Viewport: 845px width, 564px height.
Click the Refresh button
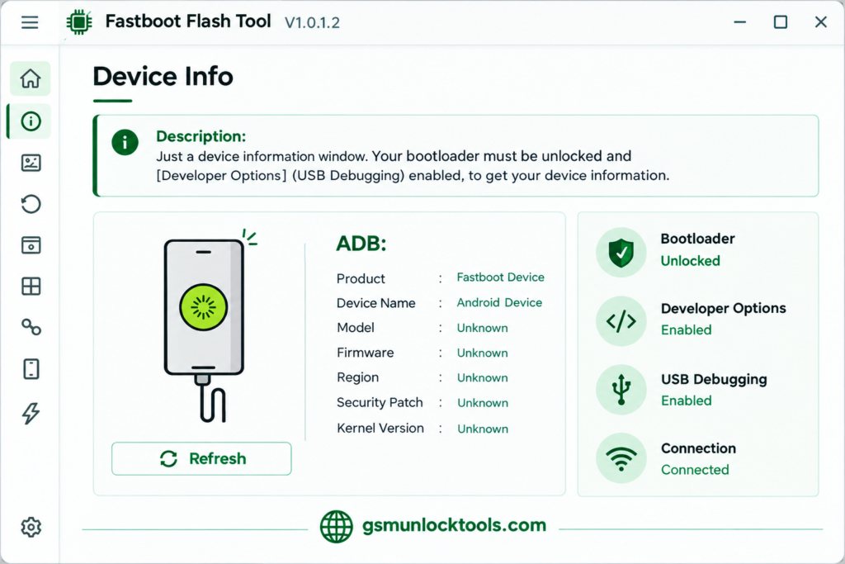point(201,459)
